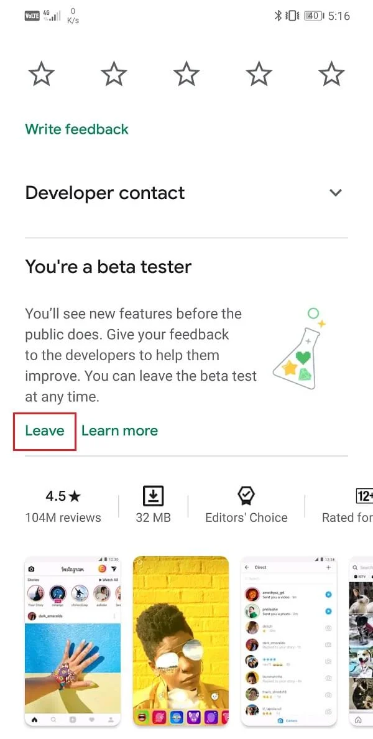Tap the fourth rating star
373x739 pixels.
coord(259,73)
